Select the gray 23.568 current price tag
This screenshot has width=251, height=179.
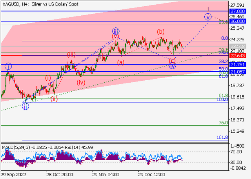click(238, 46)
